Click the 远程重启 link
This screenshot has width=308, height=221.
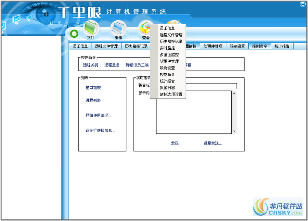click(x=112, y=65)
